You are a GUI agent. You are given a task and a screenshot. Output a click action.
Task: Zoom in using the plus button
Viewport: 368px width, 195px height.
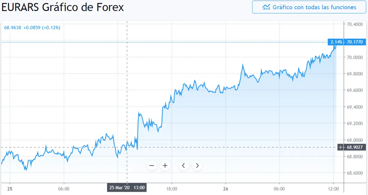click(x=165, y=166)
